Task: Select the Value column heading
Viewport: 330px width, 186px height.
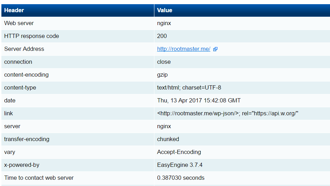Action: (x=164, y=10)
